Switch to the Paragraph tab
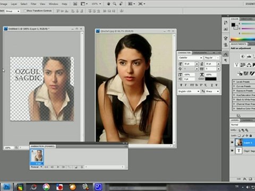This screenshot has height=191, width=255. (200, 53)
